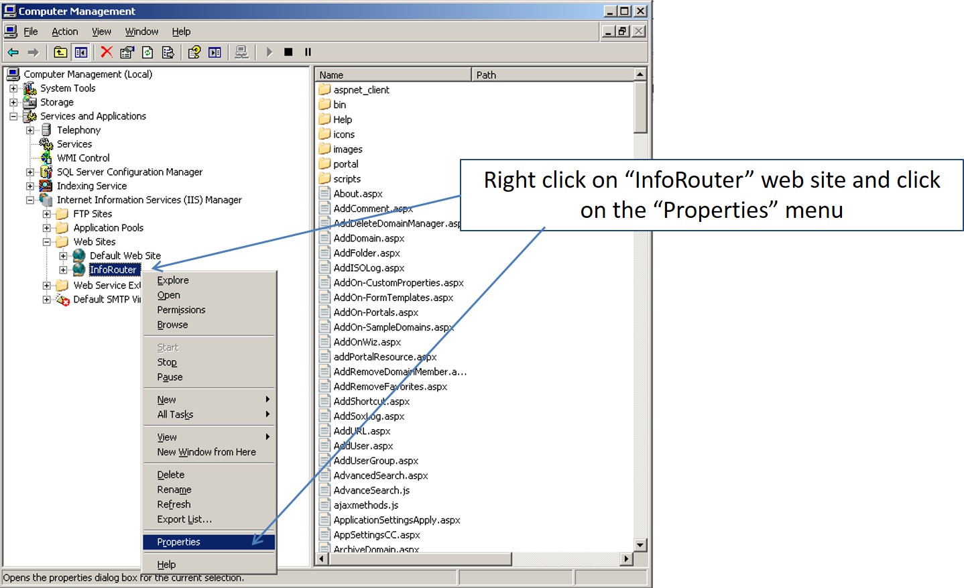964x588 pixels.
Task: Choose Properties from the context menu
Action: pyautogui.click(x=209, y=542)
